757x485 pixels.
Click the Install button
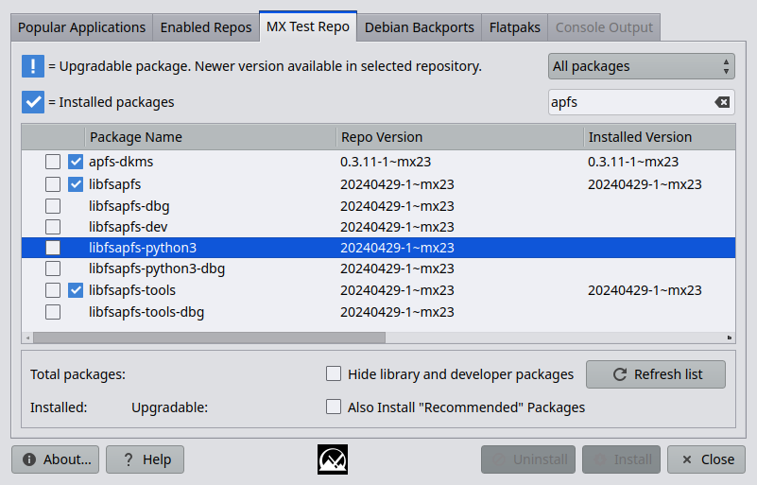(x=621, y=459)
